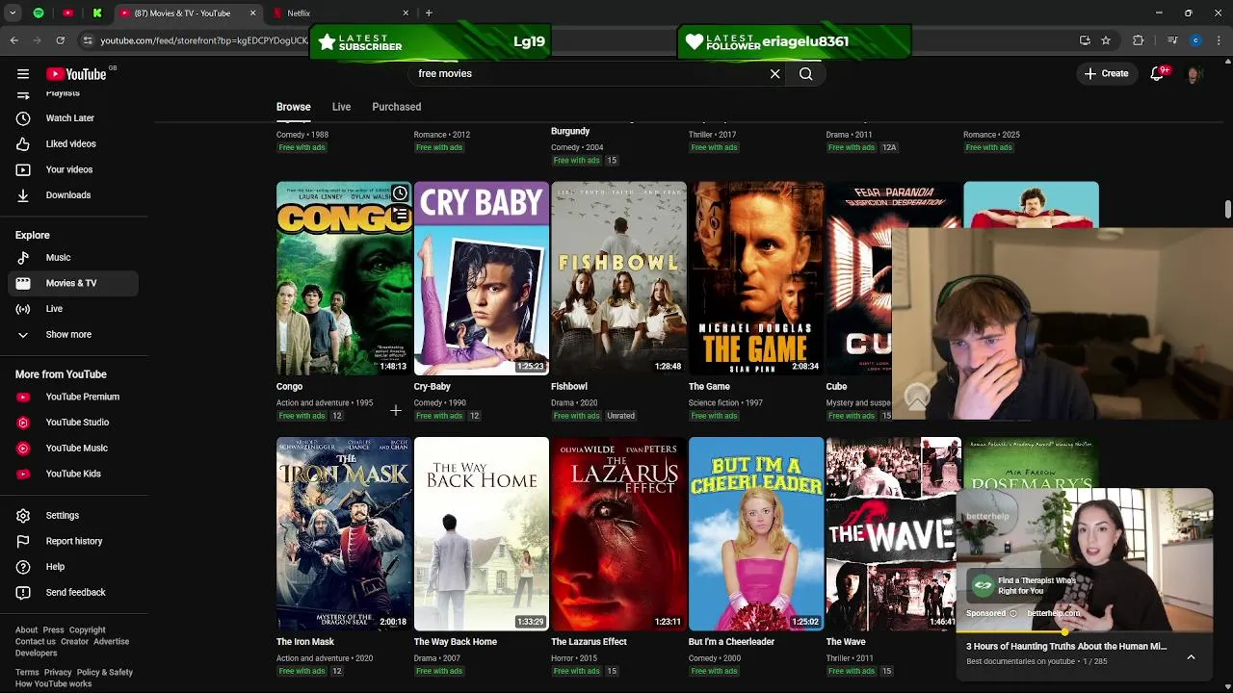1233x693 pixels.
Task: Switch to the Live tab
Action: (x=341, y=107)
